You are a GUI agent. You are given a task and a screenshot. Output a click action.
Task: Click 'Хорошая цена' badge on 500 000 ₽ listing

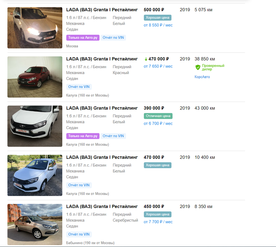coord(157,18)
